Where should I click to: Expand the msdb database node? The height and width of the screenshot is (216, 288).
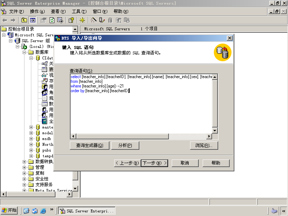pos(31,139)
